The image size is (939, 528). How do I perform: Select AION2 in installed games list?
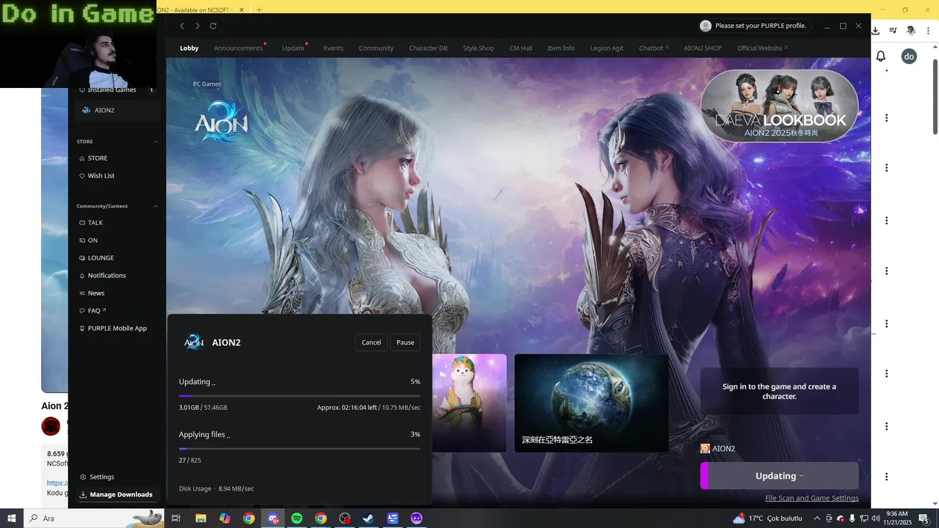point(117,110)
